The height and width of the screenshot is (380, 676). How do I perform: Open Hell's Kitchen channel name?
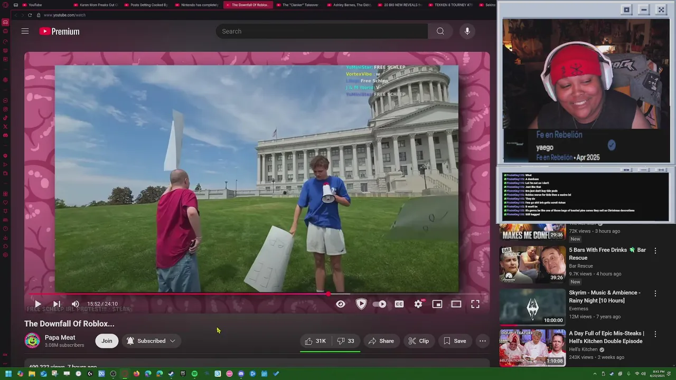[583, 349]
